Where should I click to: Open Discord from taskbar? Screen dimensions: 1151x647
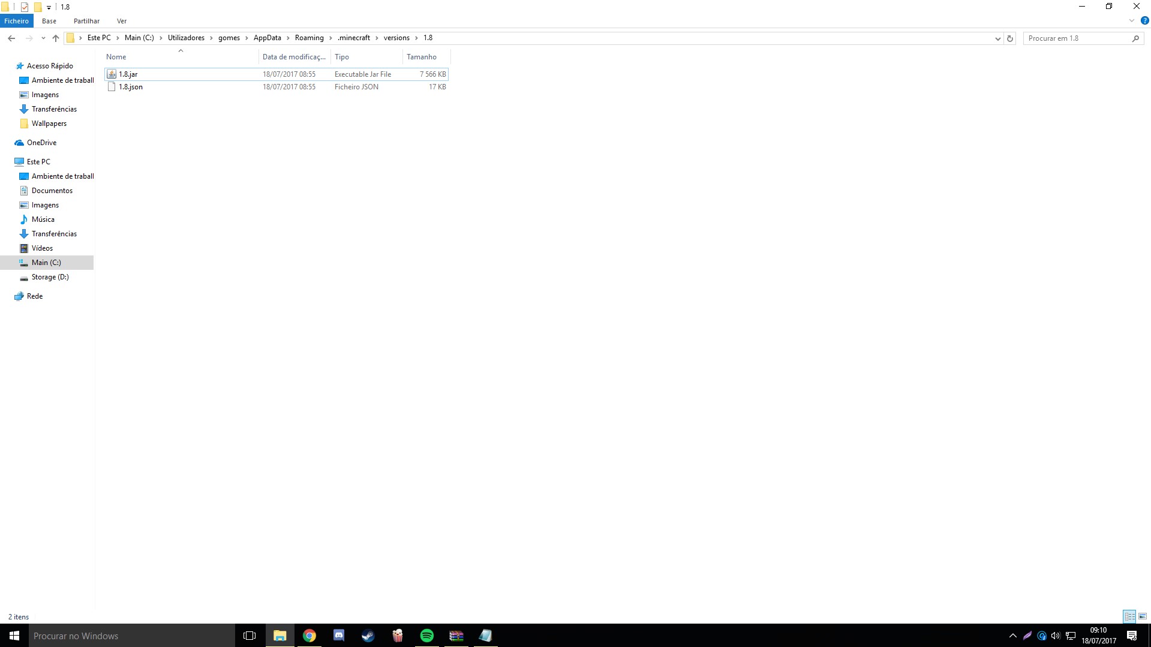pyautogui.click(x=339, y=636)
